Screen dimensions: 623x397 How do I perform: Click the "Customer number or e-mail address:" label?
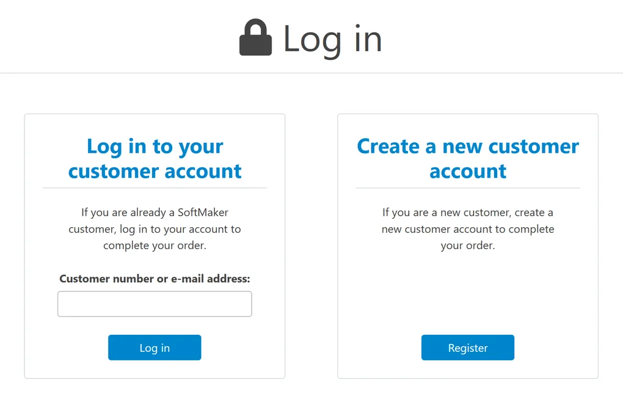(x=155, y=279)
